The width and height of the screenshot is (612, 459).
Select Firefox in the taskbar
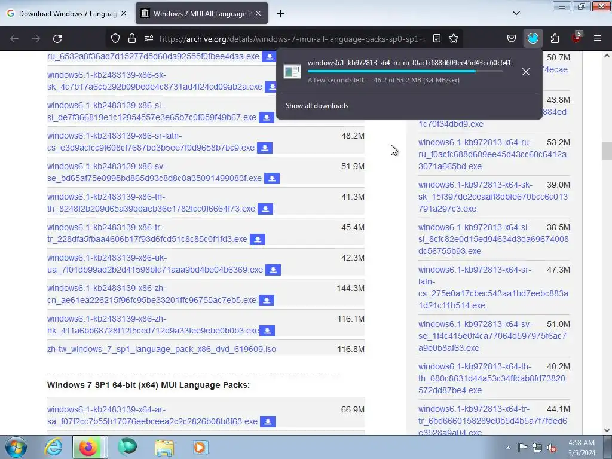pyautogui.click(x=88, y=447)
